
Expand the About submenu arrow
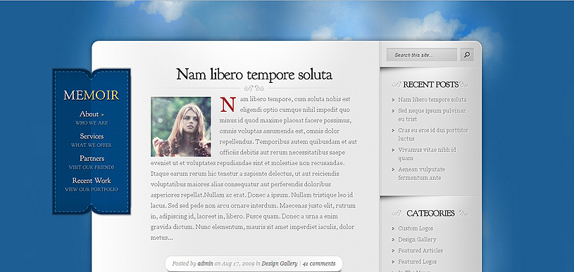point(103,115)
